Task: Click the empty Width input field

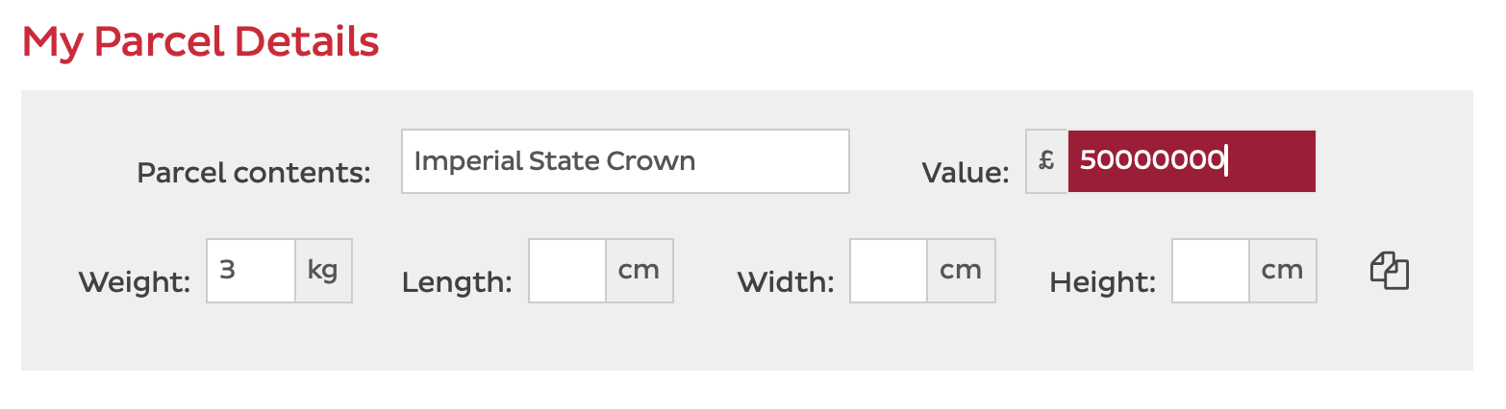Action: click(x=889, y=271)
